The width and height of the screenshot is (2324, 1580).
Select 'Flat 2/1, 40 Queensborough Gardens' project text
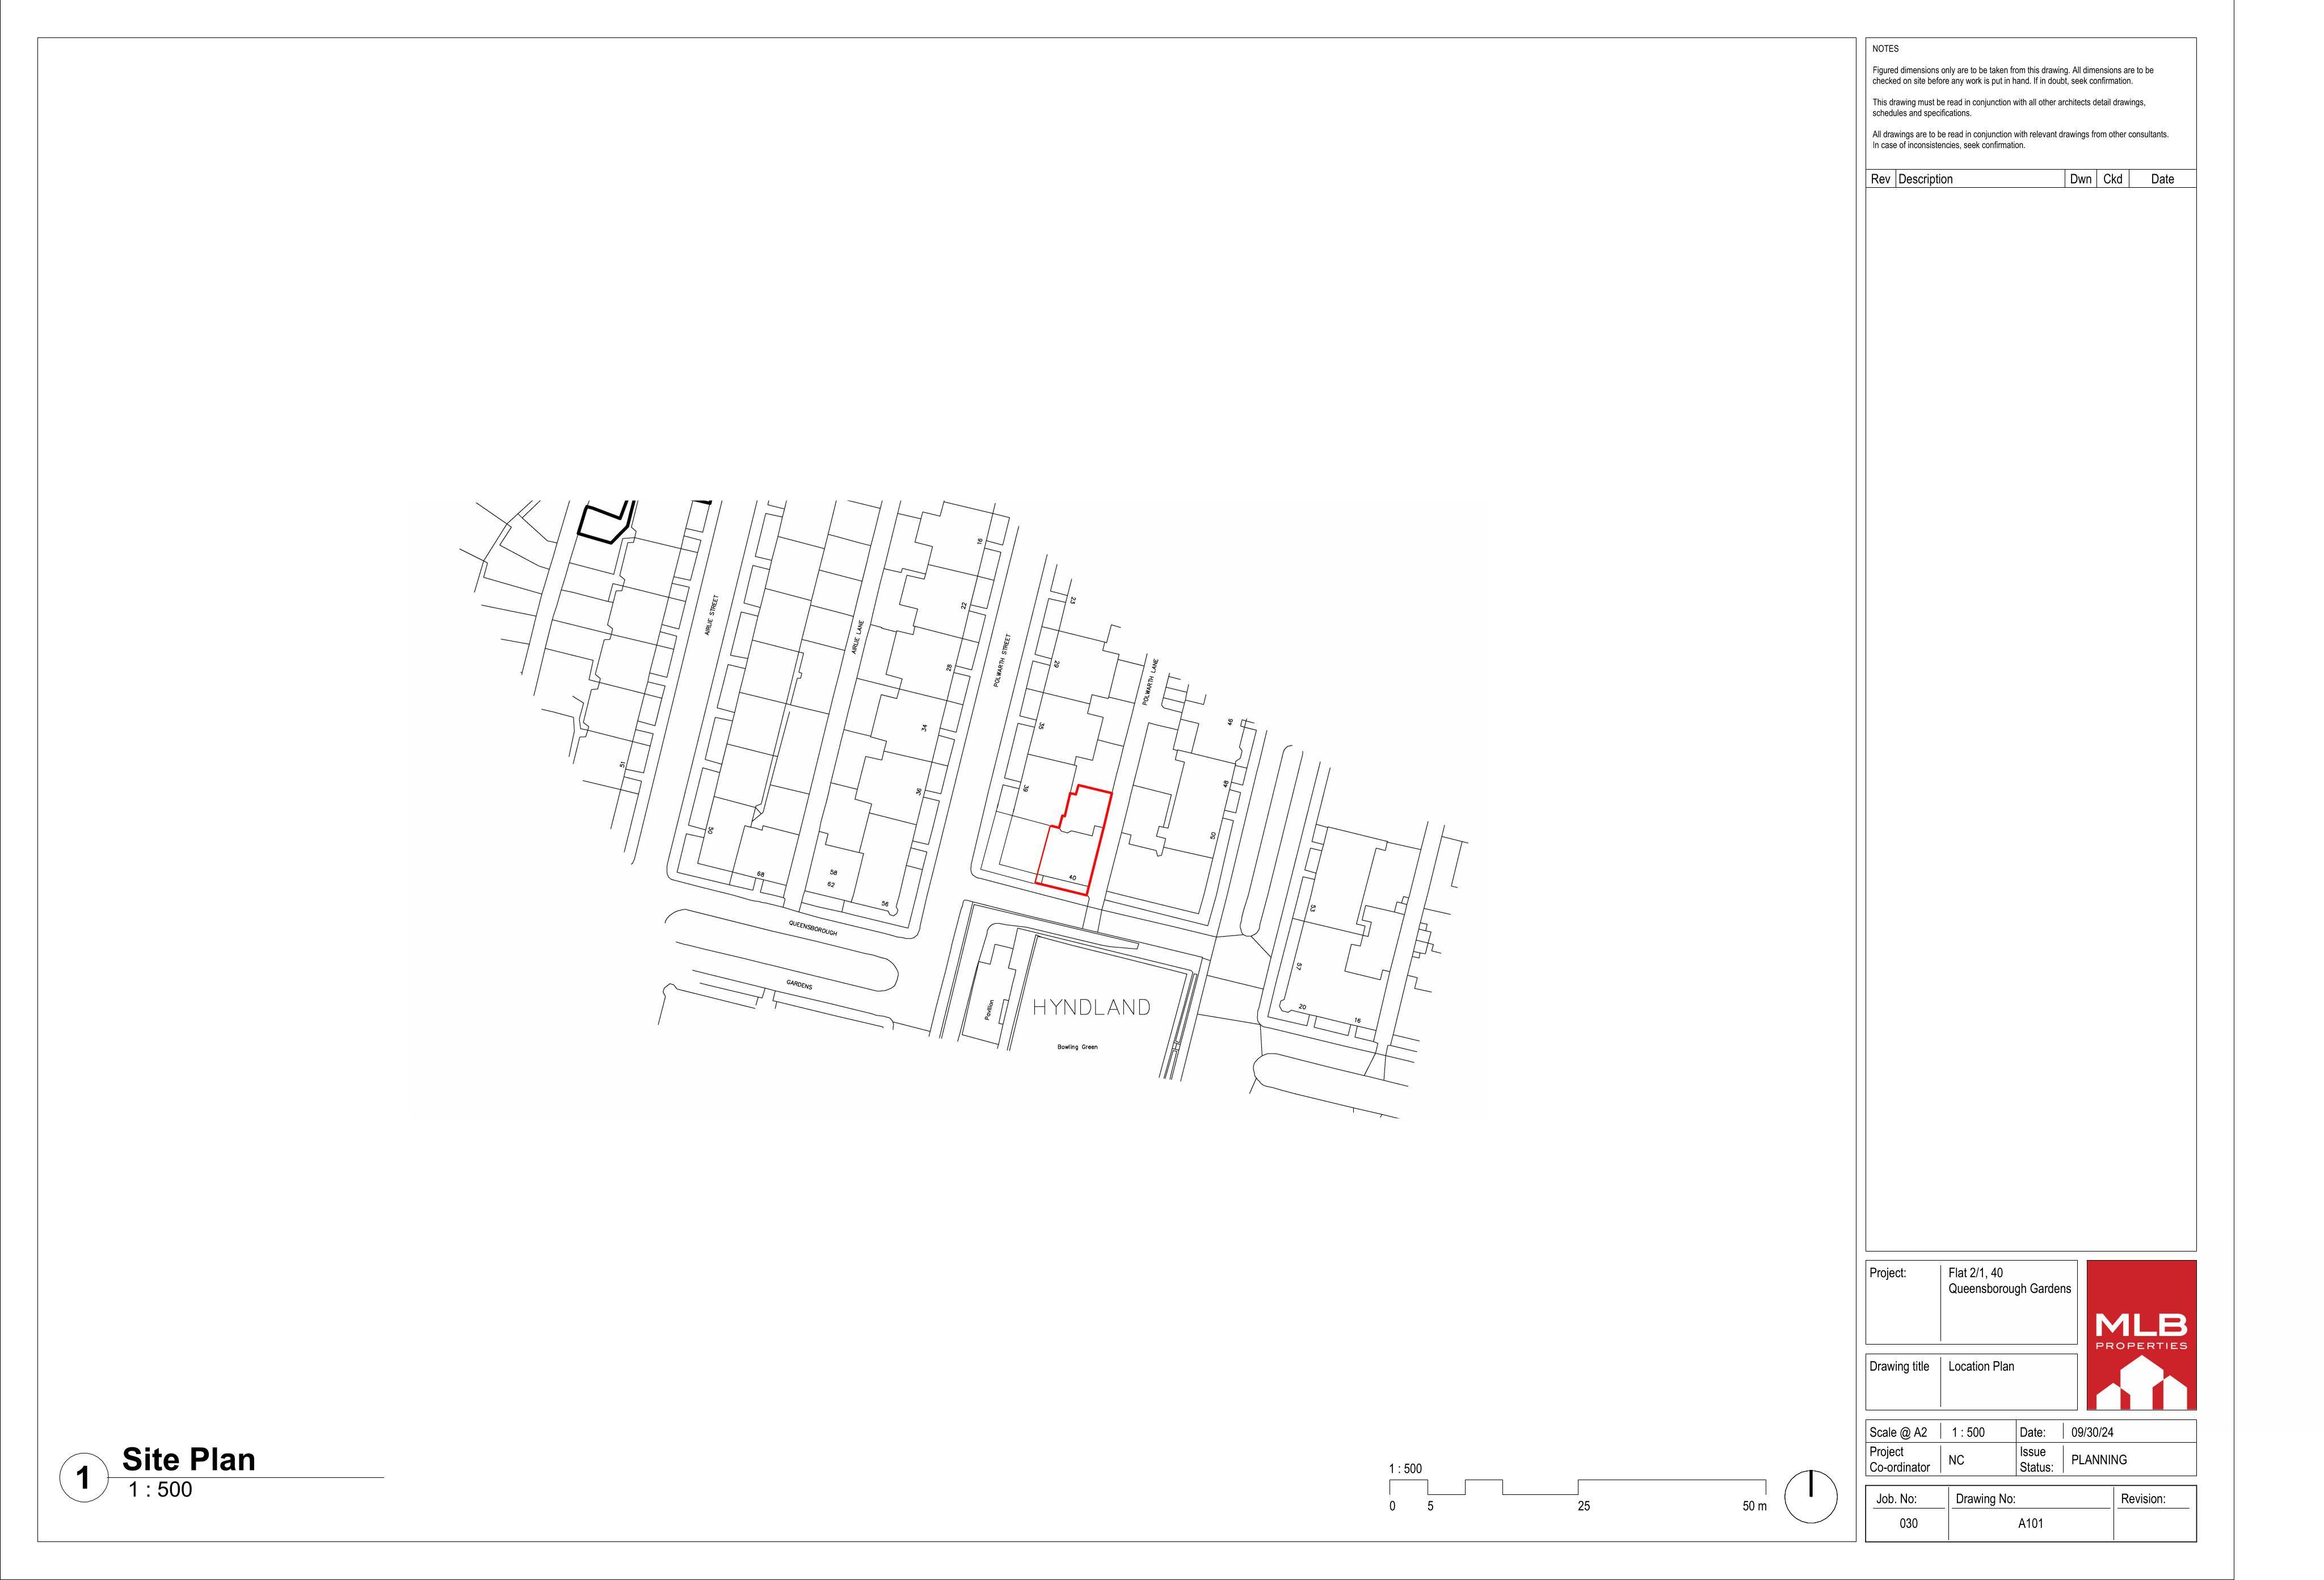pos(2009,1281)
